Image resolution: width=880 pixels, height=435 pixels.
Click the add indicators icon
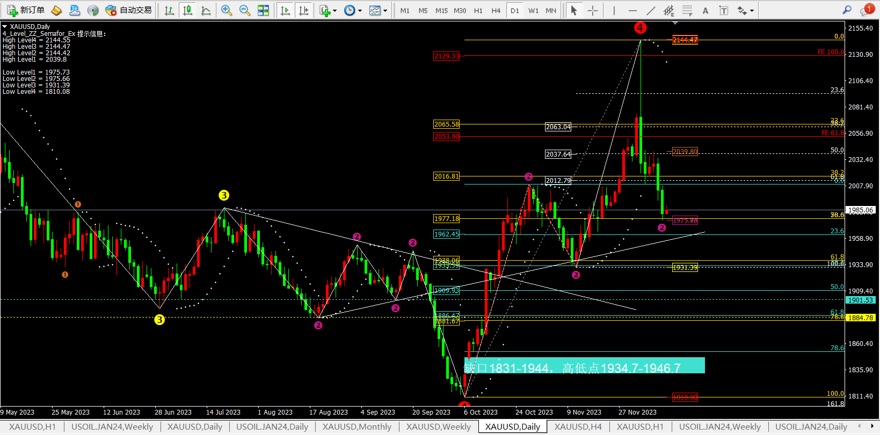click(325, 10)
